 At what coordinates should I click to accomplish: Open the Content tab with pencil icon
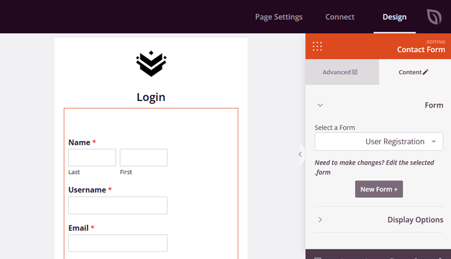point(414,72)
